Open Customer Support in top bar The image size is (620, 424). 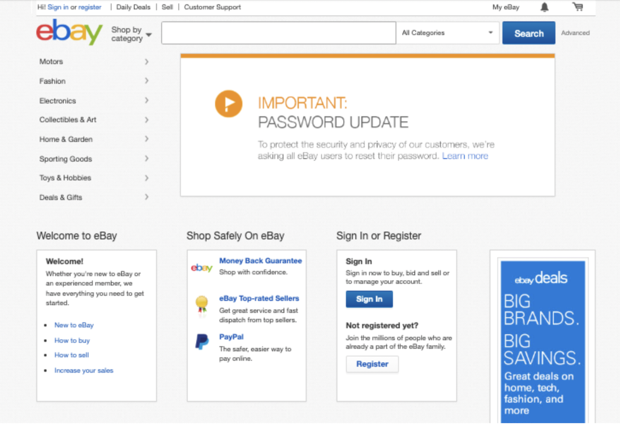point(213,7)
